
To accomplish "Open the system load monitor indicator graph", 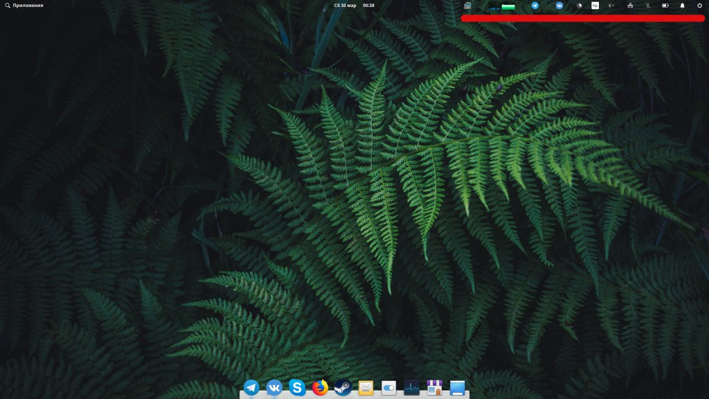I will [502, 6].
